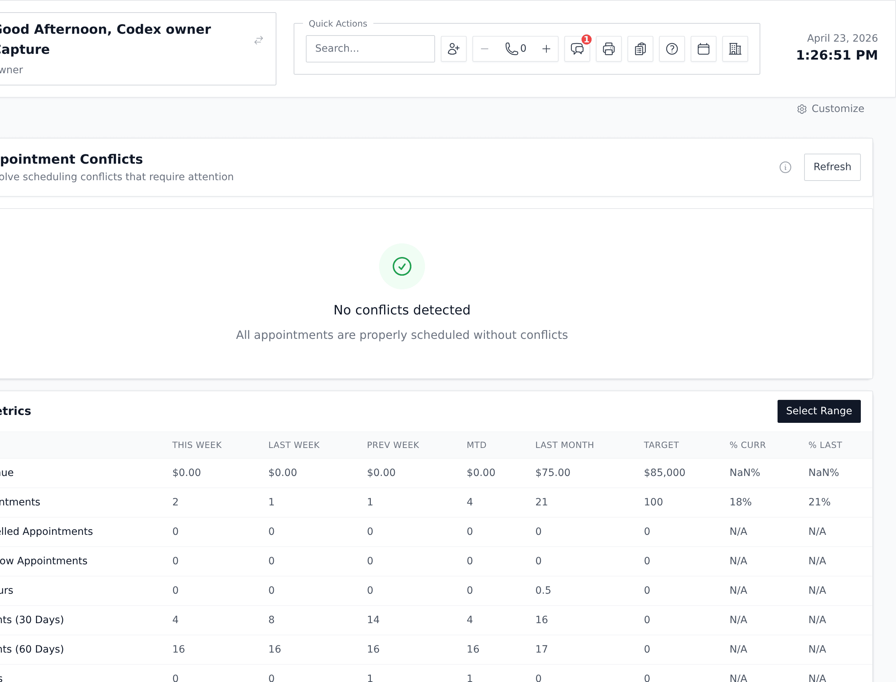Open Customize dashboard settings
Screen dimensions: 896x682
[831, 109]
